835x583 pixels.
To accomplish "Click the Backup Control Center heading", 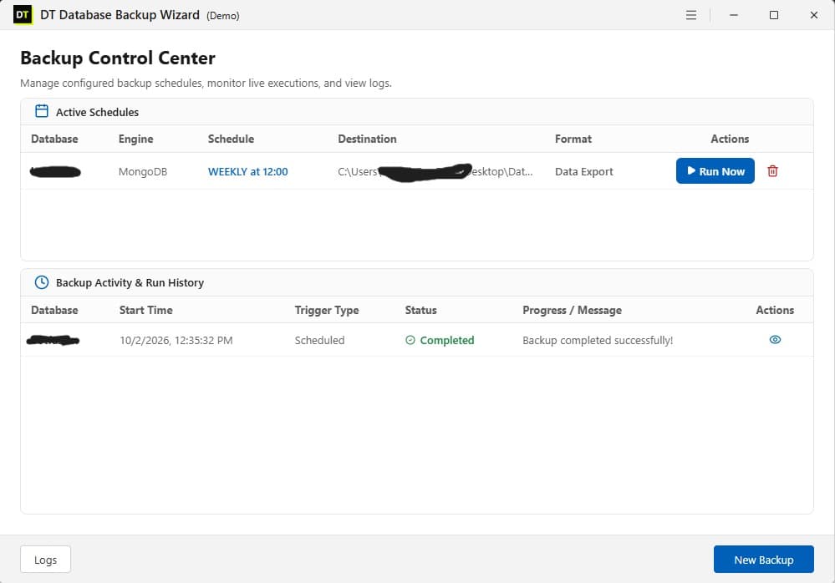I will 118,58.
